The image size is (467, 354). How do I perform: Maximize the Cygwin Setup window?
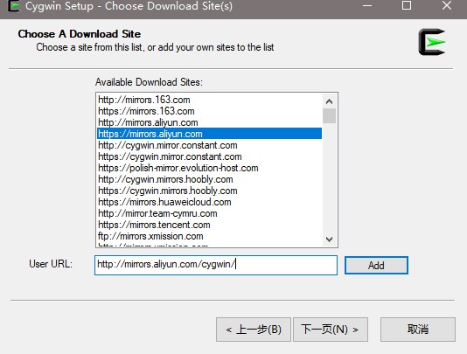pos(407,5)
